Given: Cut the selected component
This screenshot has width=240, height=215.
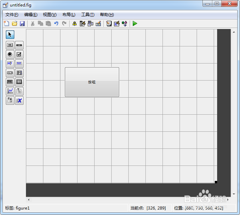Looking at the screenshot, I should [x=32, y=24].
